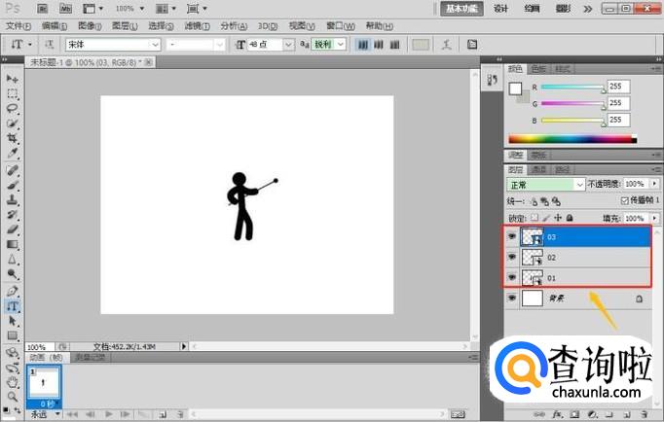Hide layer 02 using its eye icon
Image resolution: width=664 pixels, height=422 pixels.
[512, 258]
